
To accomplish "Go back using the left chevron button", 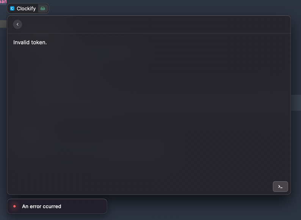I will (x=17, y=24).
